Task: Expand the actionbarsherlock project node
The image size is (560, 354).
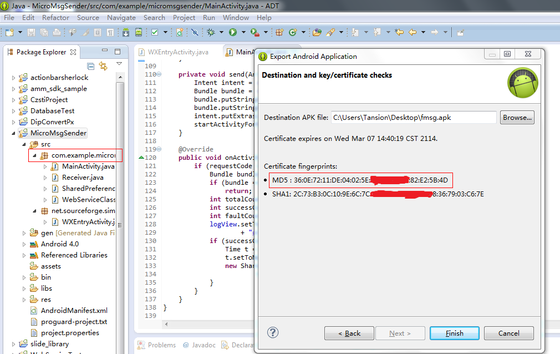Action: [14, 78]
